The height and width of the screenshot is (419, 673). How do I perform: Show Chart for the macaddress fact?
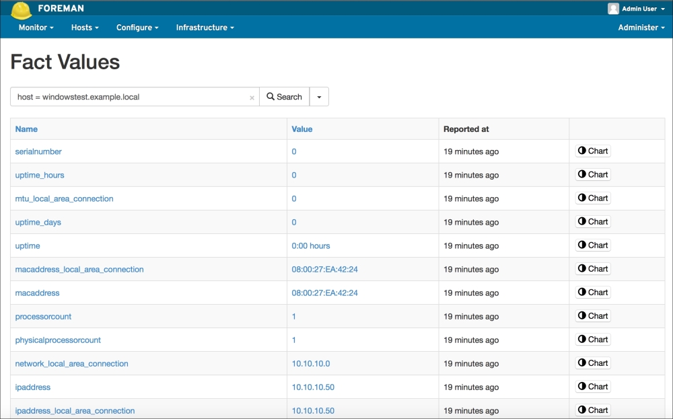[x=593, y=293]
